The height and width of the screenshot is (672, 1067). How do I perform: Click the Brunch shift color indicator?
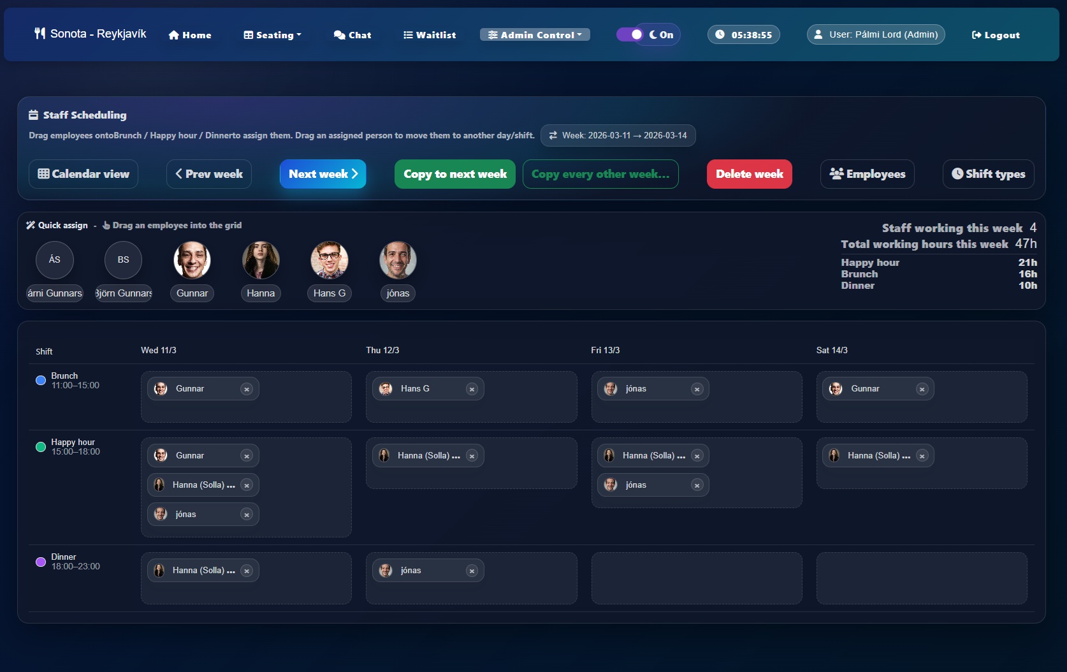pyautogui.click(x=40, y=380)
